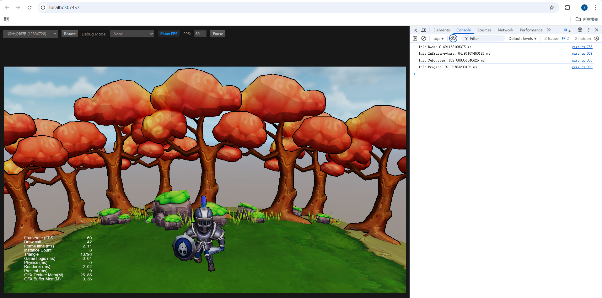The width and height of the screenshot is (602, 298).
Task: Open the browser Extensions puzzle icon
Action: pos(567,8)
